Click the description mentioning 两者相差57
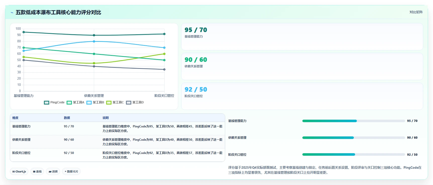Image resolution: width=433 pixels, height=185 pixels. (162, 155)
